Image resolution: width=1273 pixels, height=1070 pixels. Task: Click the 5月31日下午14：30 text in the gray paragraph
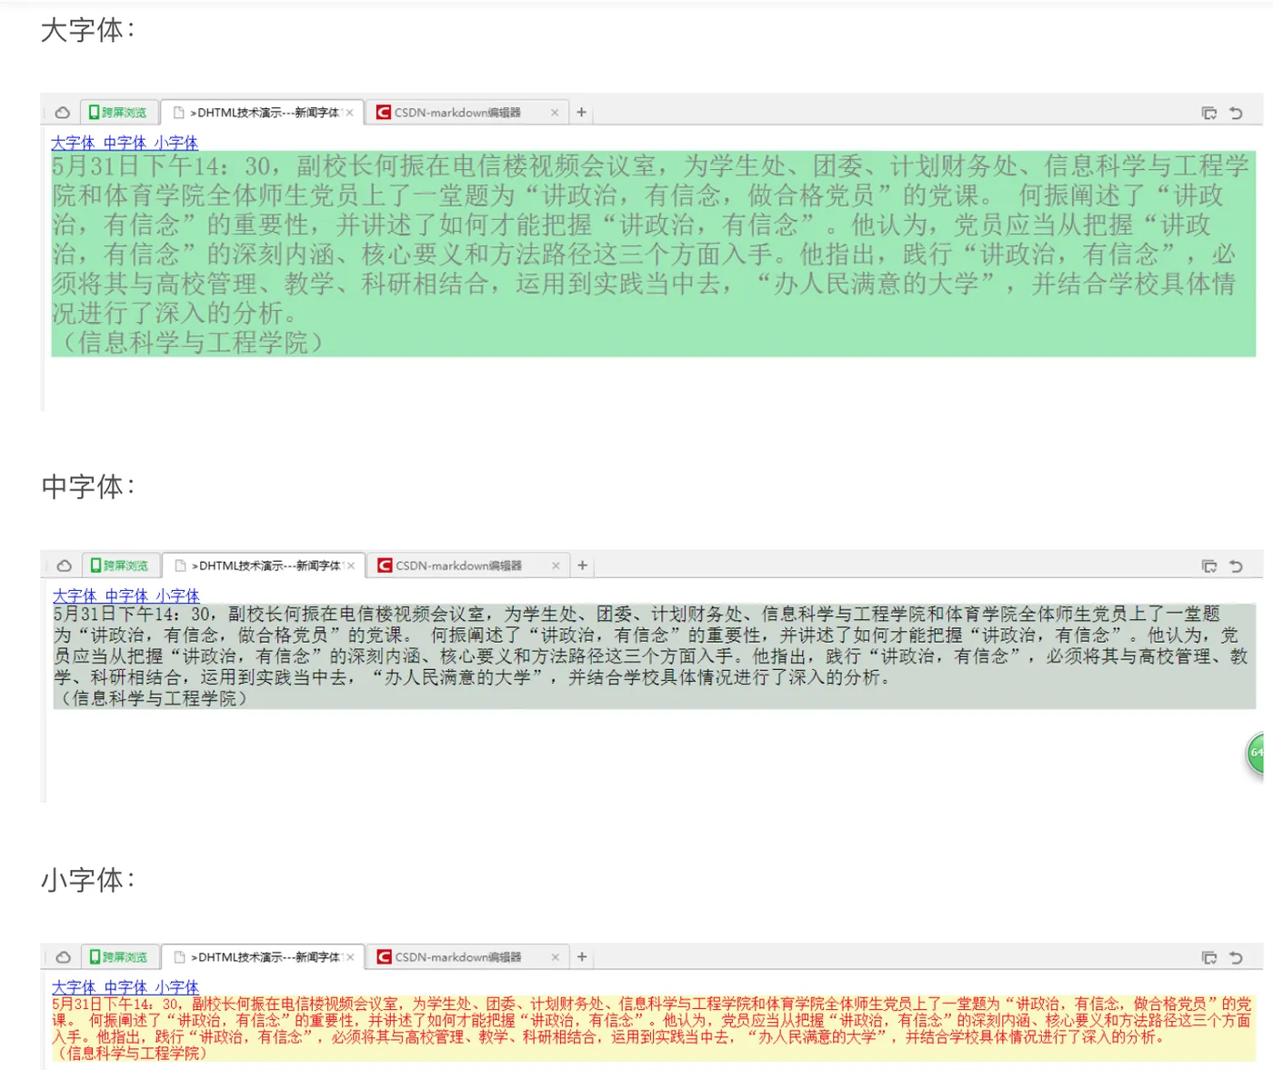(x=132, y=614)
